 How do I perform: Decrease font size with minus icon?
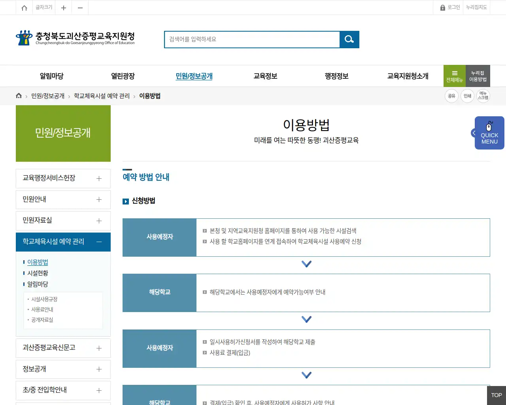[x=80, y=8]
